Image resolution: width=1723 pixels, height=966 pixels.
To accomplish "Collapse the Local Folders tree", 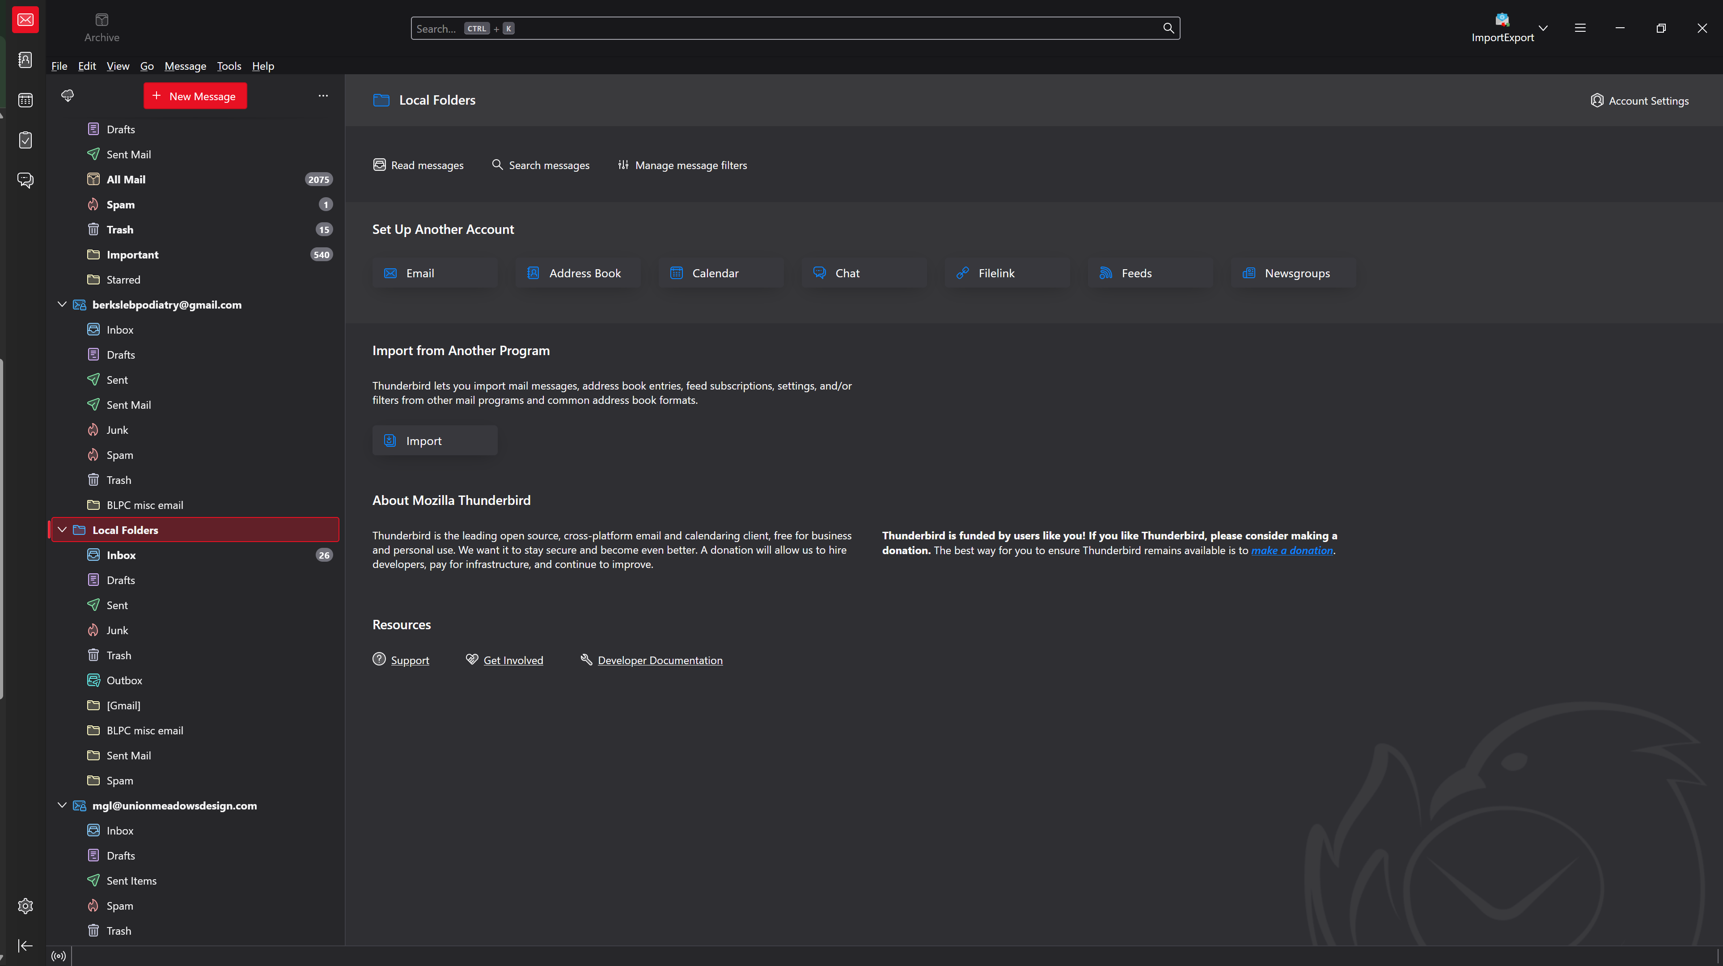I will (62, 530).
